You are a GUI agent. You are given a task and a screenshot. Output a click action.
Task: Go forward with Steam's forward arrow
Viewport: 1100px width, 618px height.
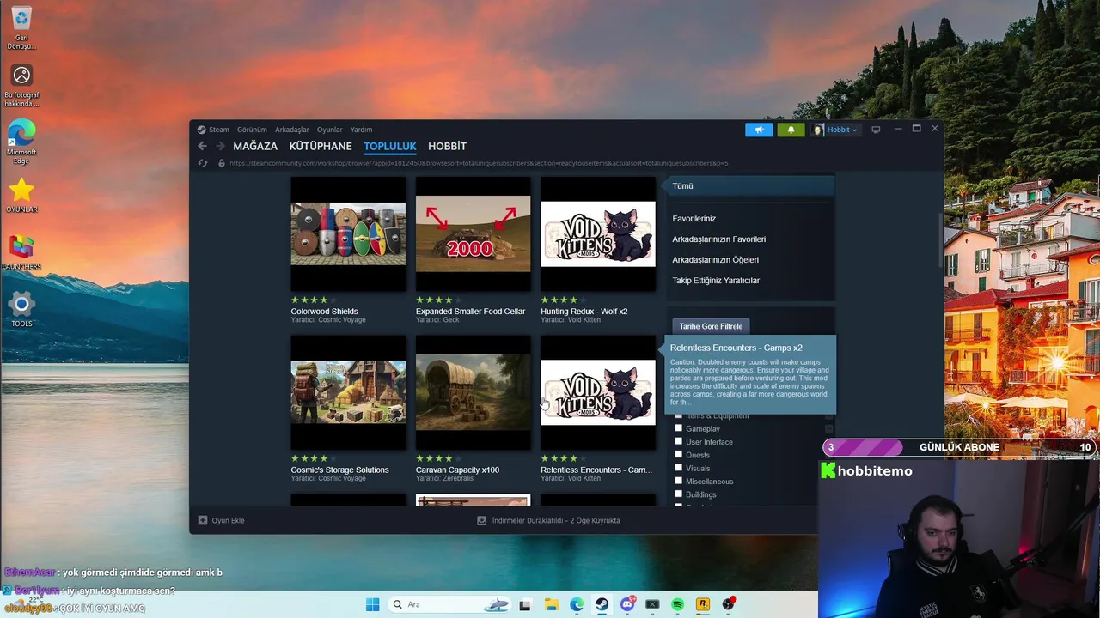click(x=220, y=146)
